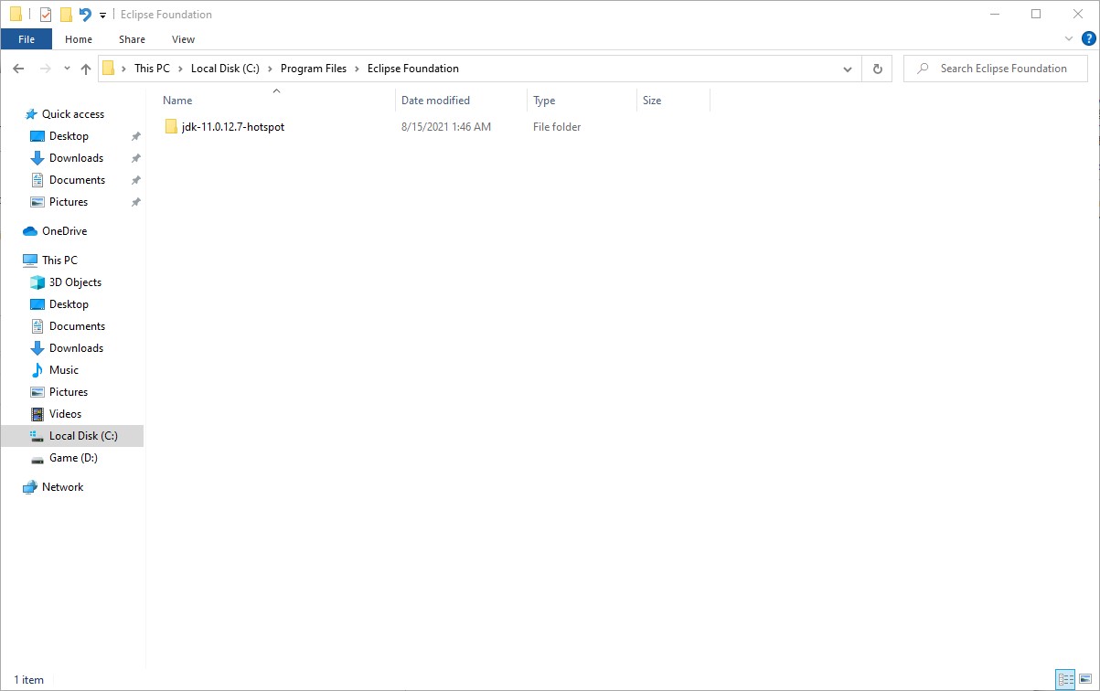This screenshot has height=691, width=1100.
Task: Click the pin icon beside Quick access Downloads
Action: tap(135, 158)
